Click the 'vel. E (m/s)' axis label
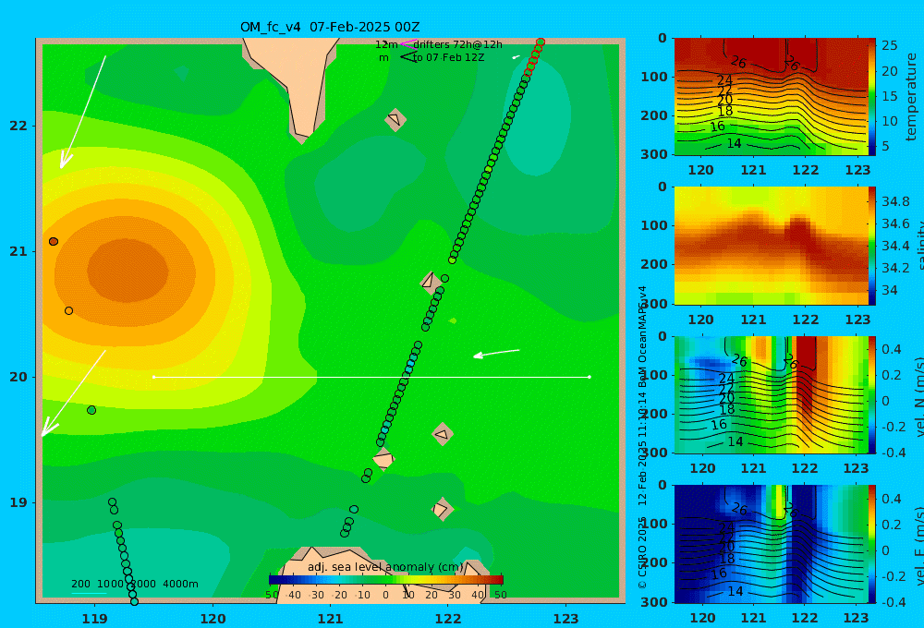The image size is (924, 628). 918,546
